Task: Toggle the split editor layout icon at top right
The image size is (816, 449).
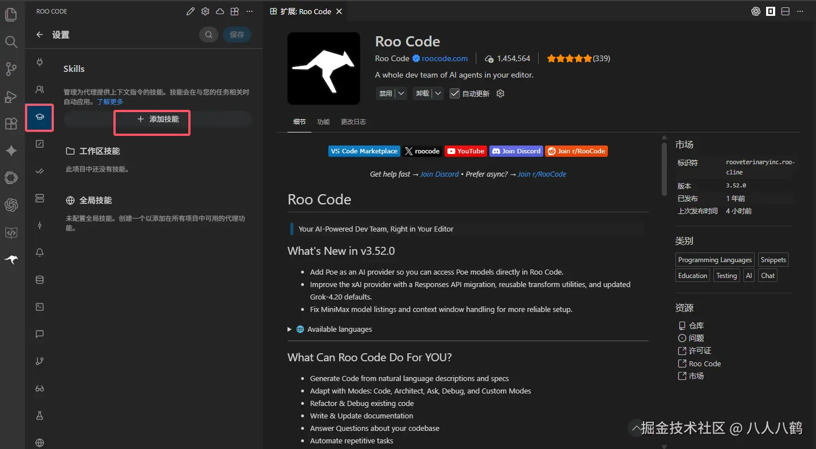Action: click(x=785, y=11)
